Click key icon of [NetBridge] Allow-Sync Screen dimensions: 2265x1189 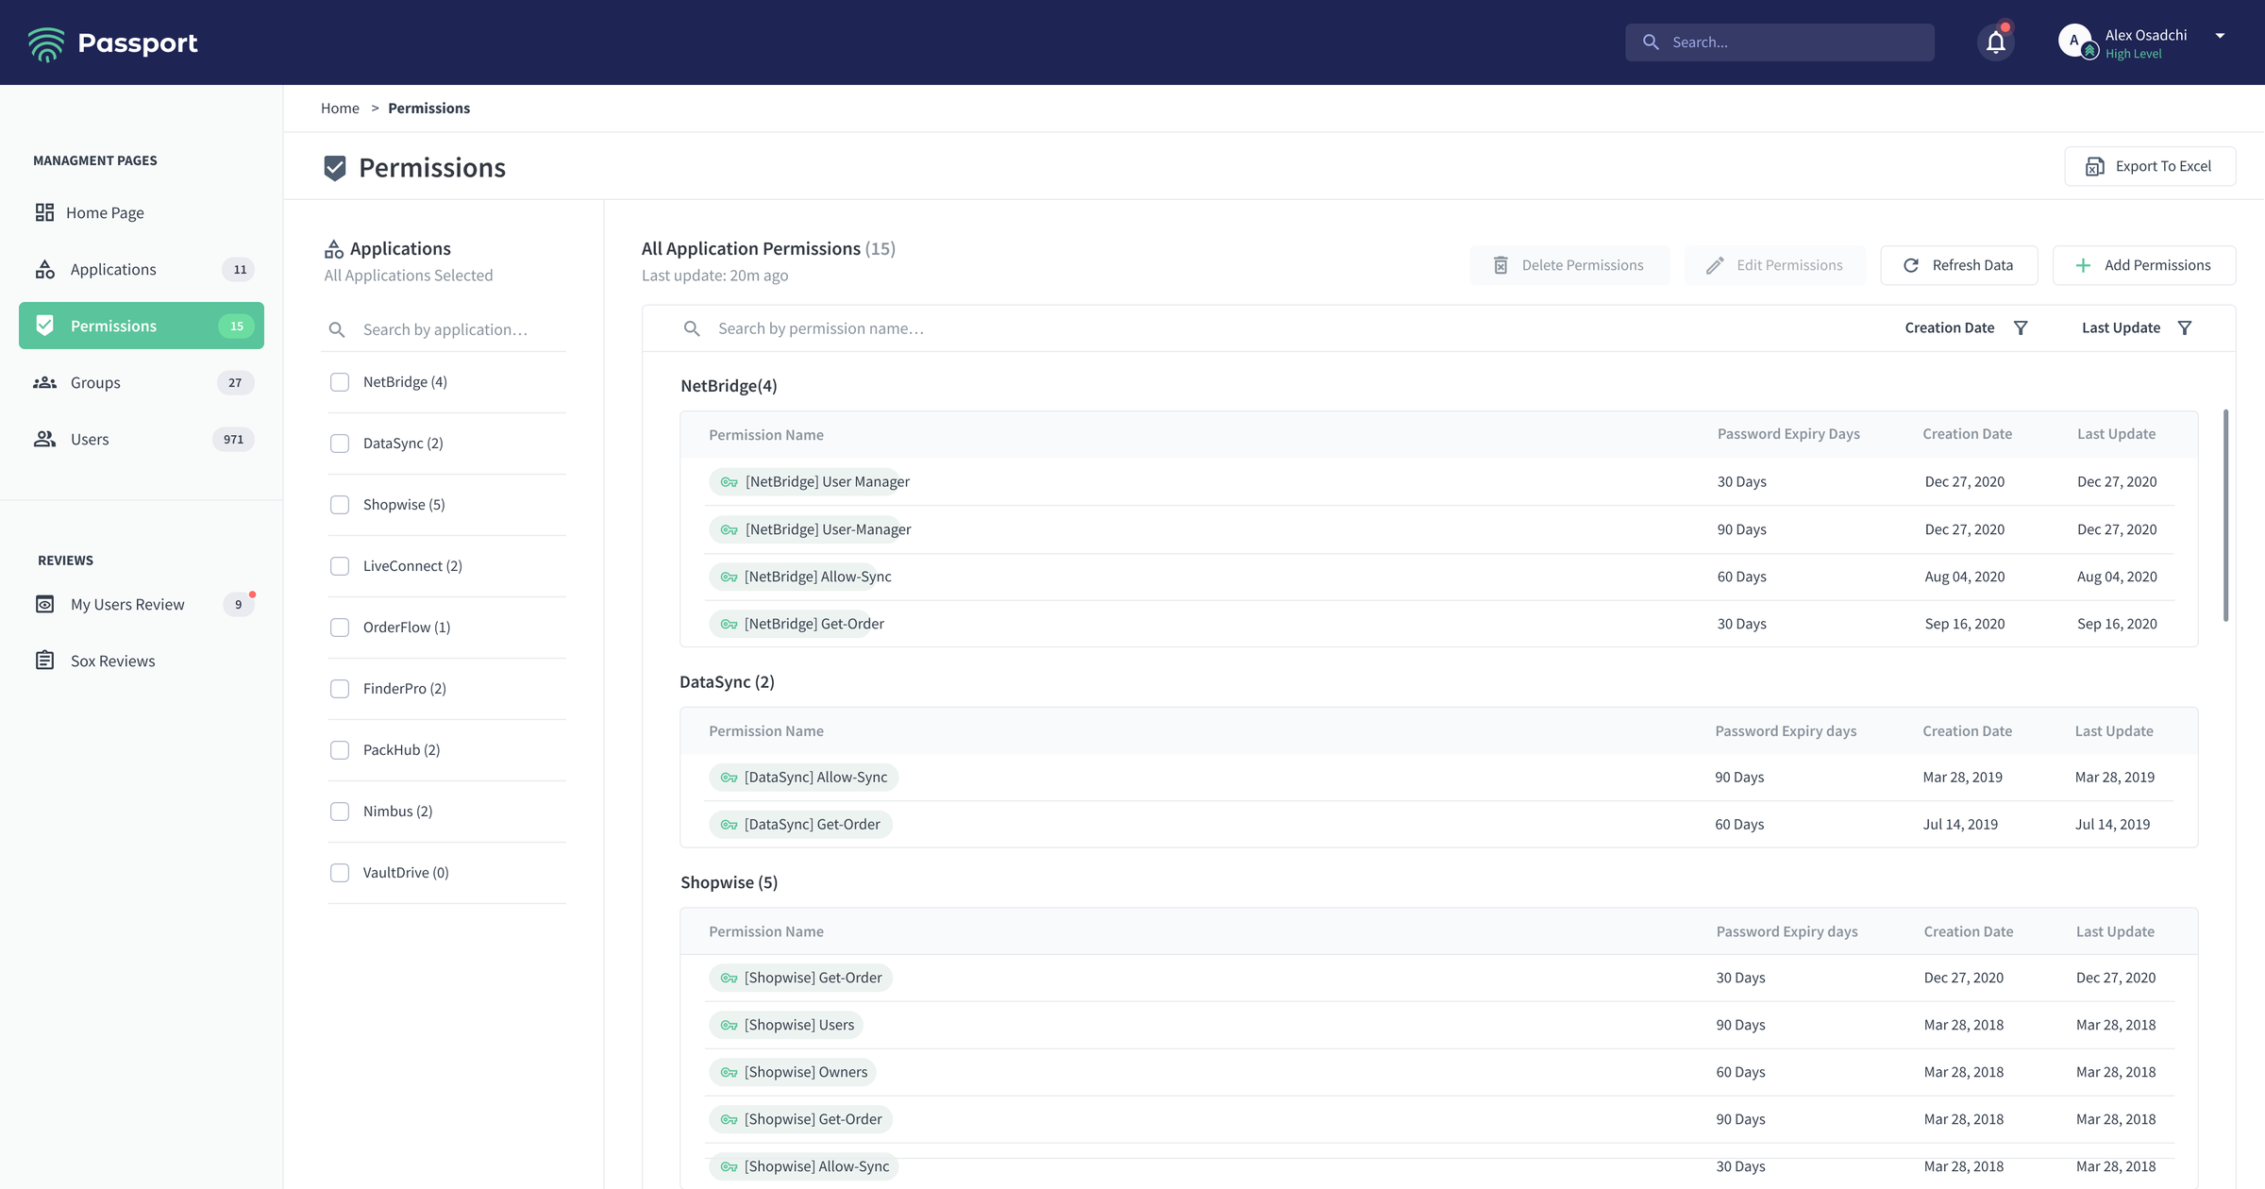tap(729, 577)
